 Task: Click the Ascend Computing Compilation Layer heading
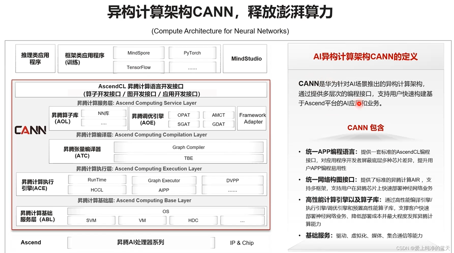(x=142, y=134)
